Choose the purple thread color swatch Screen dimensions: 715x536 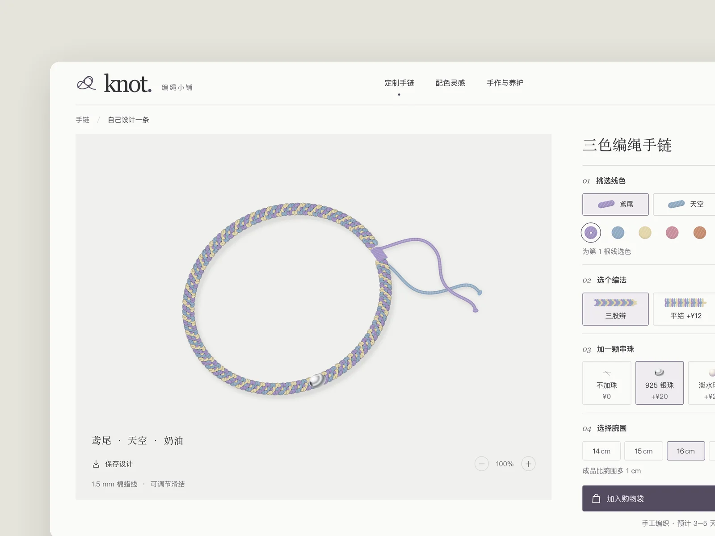[x=591, y=233]
